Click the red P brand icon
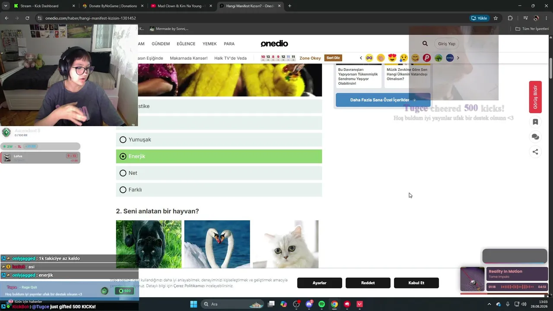The width and height of the screenshot is (553, 311). click(427, 58)
